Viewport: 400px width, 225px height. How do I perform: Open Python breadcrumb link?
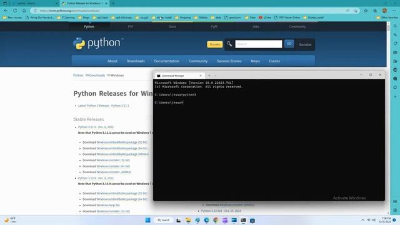click(78, 75)
